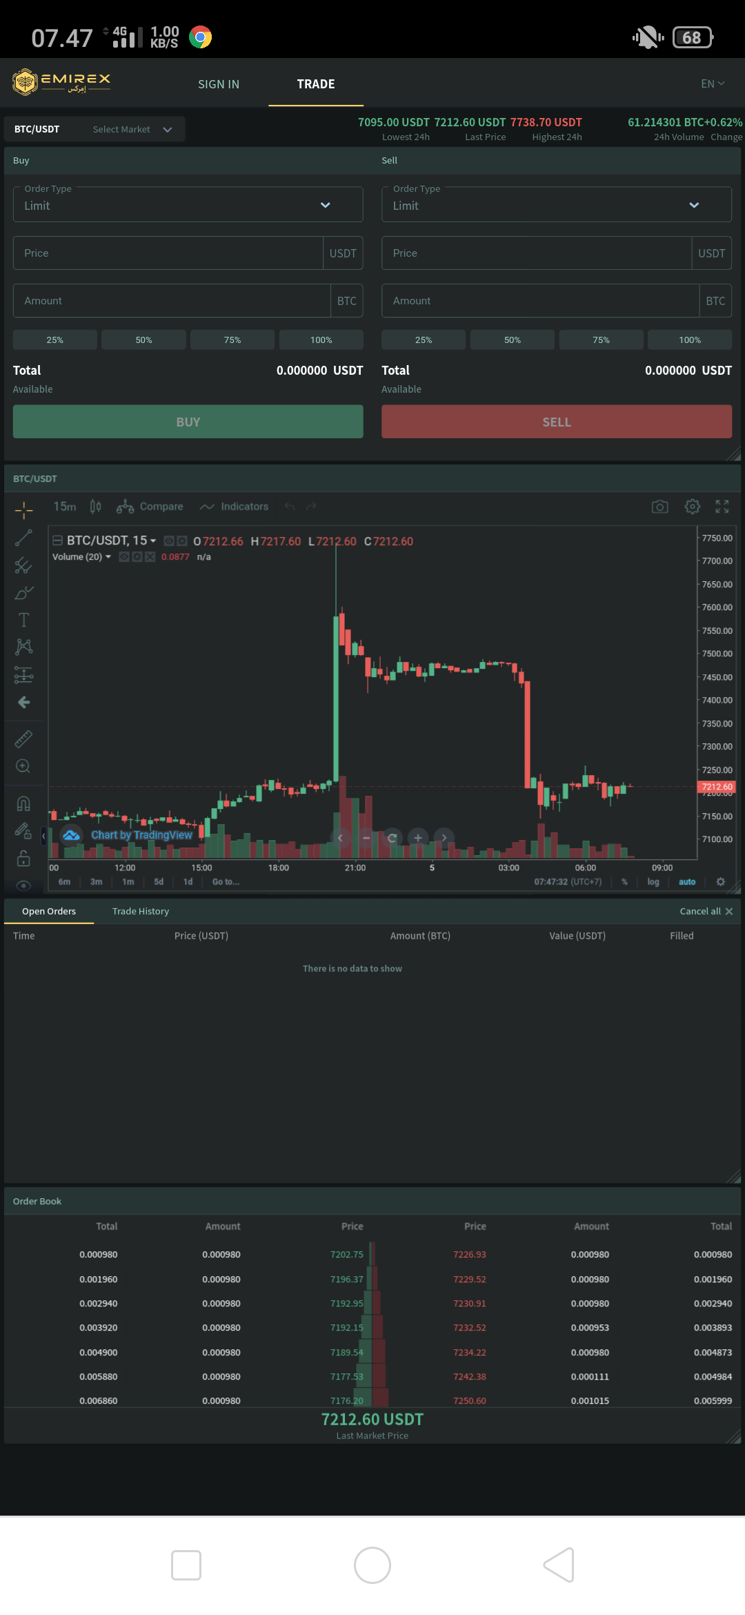Zoom out chart with minus control
This screenshot has height=1615, width=745.
[x=366, y=838]
